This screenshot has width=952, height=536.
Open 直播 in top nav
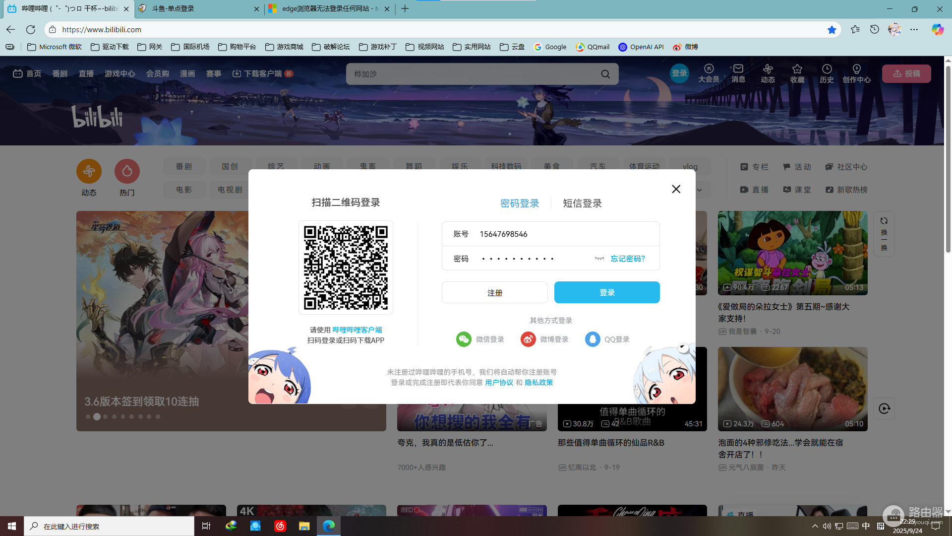tap(86, 73)
